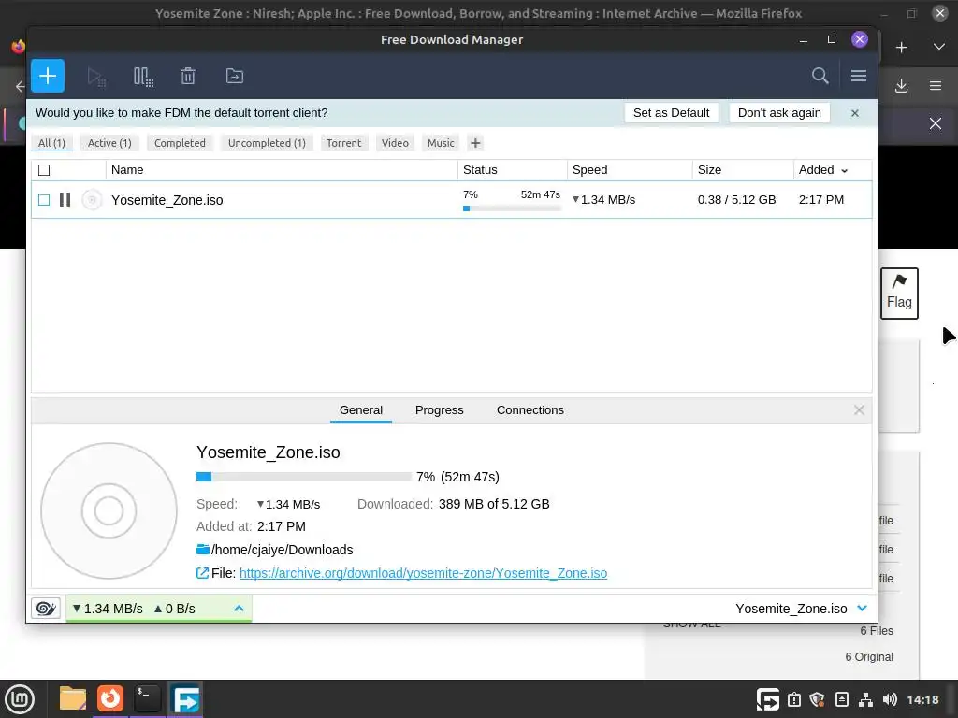Select the Yosemite_Zone.iso row name
Image resolution: width=958 pixels, height=718 pixels.
[167, 200]
